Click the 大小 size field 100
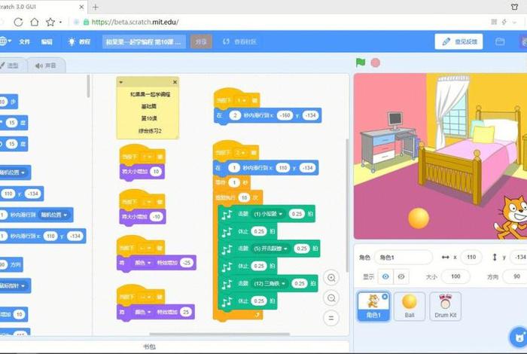527x354 pixels. point(455,276)
